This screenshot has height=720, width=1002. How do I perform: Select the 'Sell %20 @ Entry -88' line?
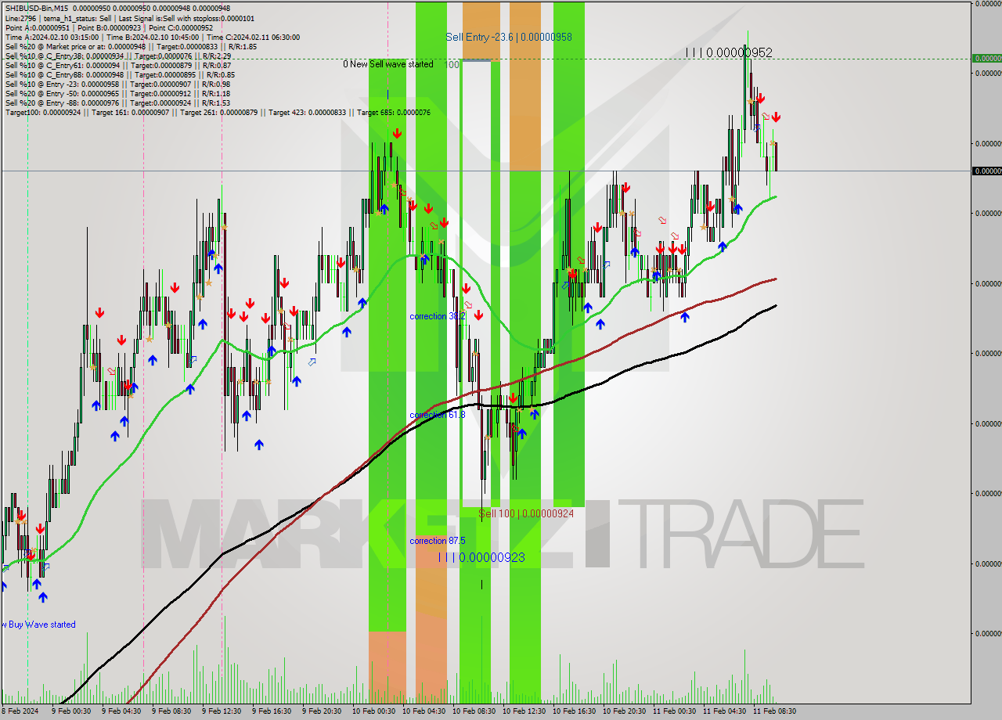(x=117, y=103)
